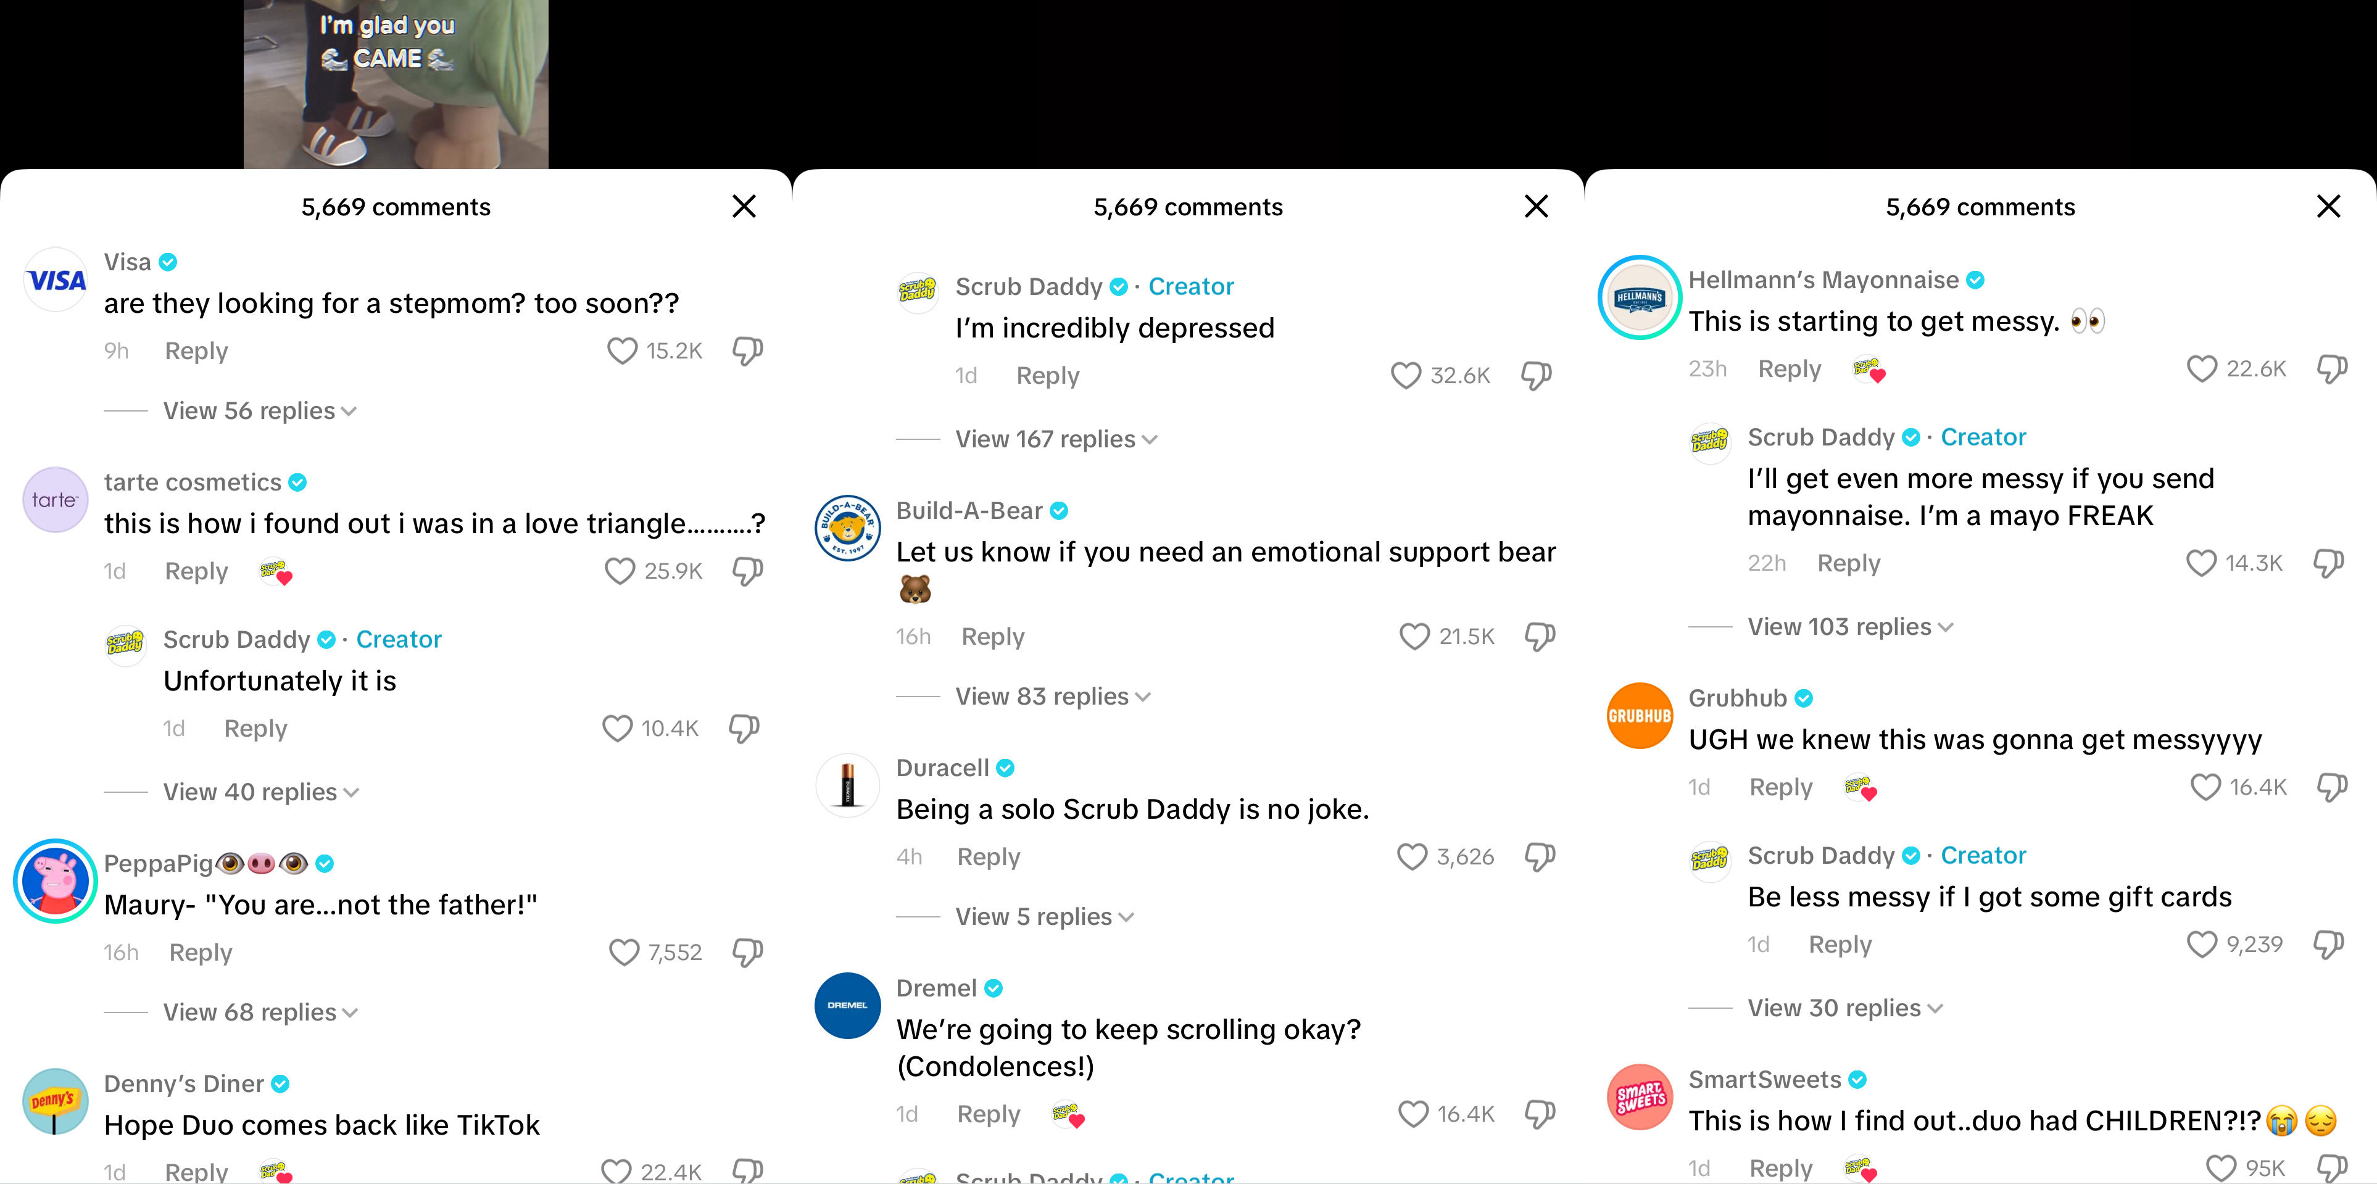Like Visa's stepmom comment
Viewport: 2377px width, 1184px height.
[622, 350]
